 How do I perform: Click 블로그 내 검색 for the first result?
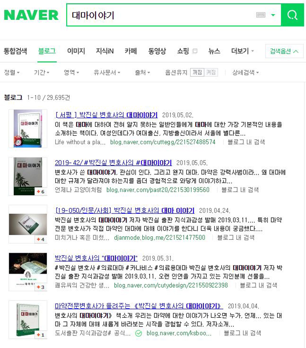pos(246,142)
